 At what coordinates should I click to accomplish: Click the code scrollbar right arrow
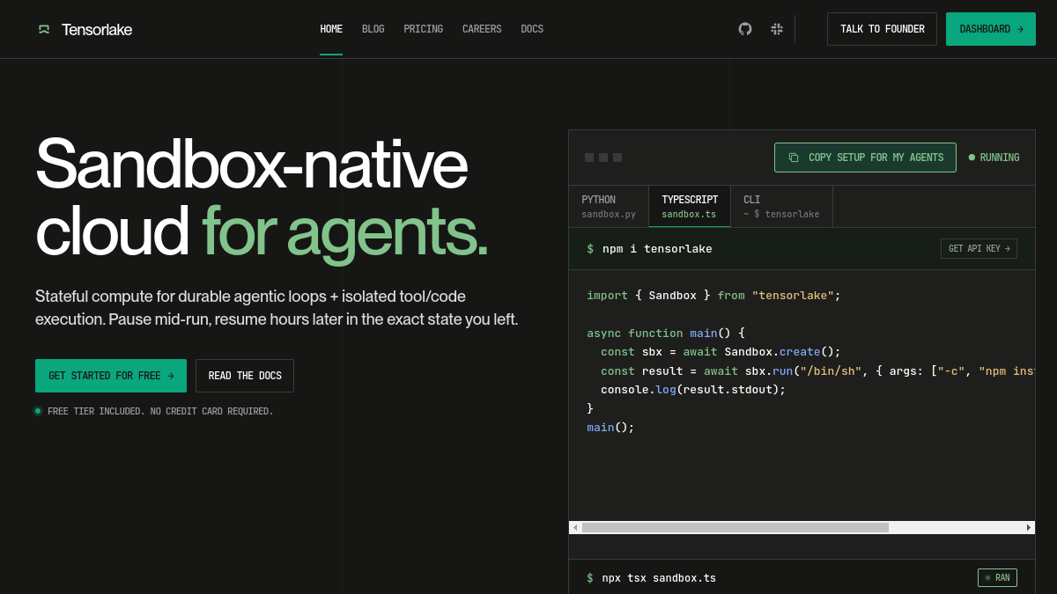pyautogui.click(x=1029, y=528)
